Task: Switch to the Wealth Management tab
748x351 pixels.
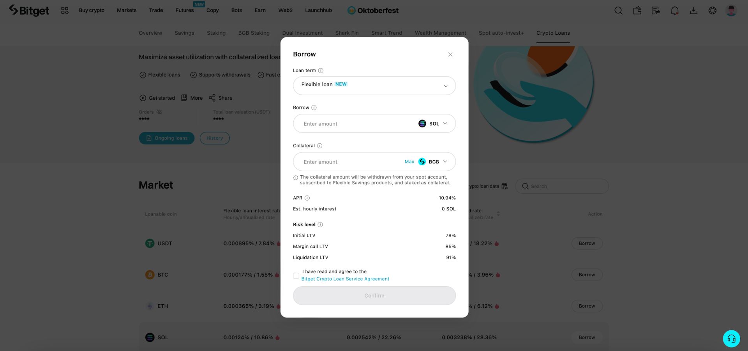Action: (440, 33)
